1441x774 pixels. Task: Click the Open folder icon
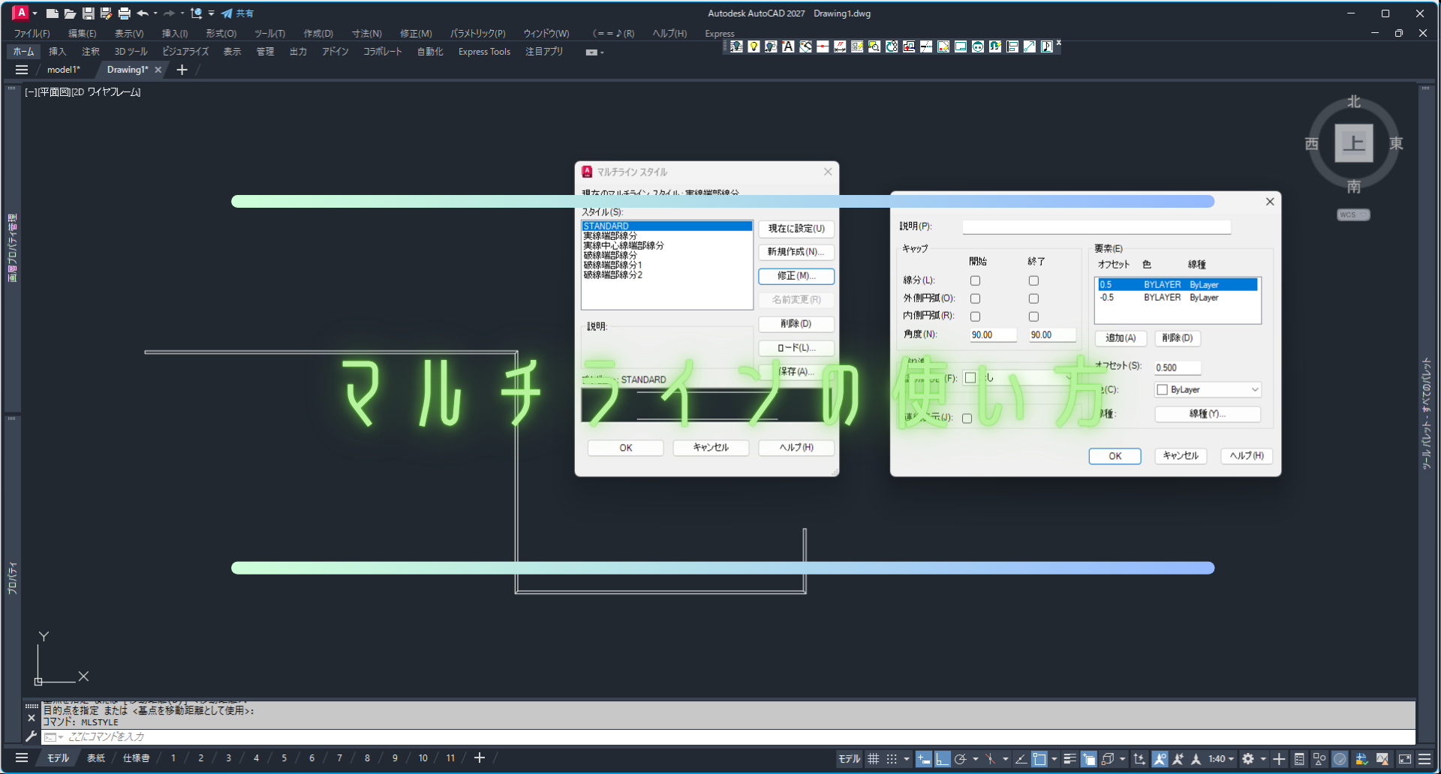pos(70,13)
